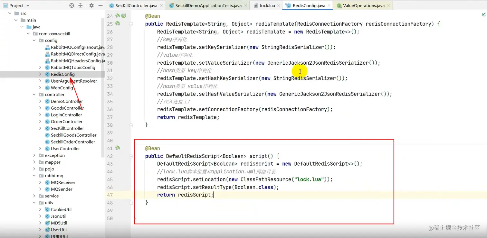Expand the pojo package
The image size is (487, 238).
click(34, 169)
